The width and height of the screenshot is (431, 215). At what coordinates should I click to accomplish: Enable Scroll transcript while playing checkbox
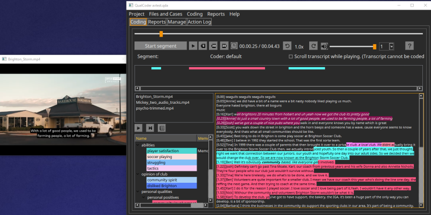point(290,57)
